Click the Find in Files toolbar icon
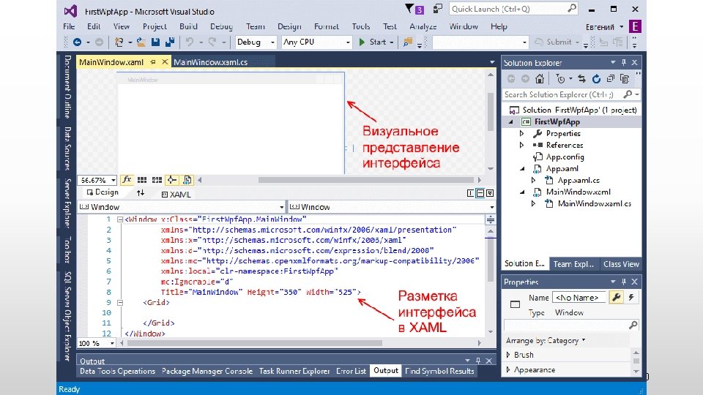The height and width of the screenshot is (395, 703). tap(408, 42)
